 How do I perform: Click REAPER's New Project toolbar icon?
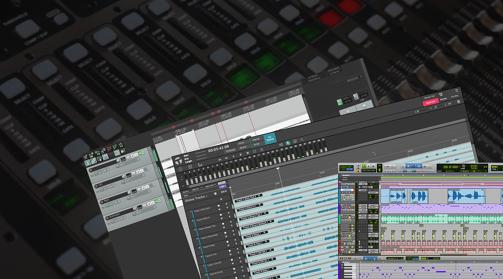click(x=86, y=157)
